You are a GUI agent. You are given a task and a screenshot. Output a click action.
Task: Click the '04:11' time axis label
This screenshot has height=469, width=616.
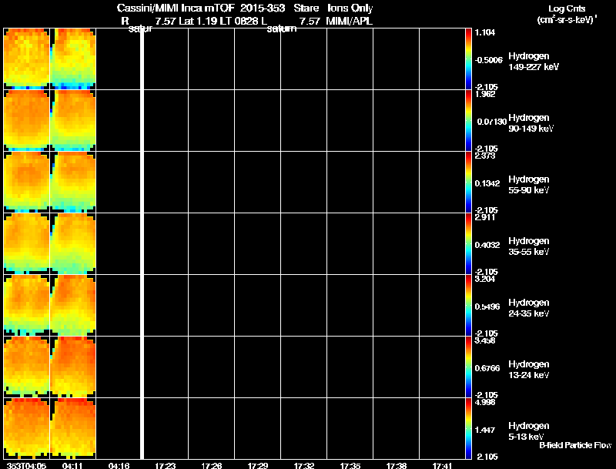(72, 465)
